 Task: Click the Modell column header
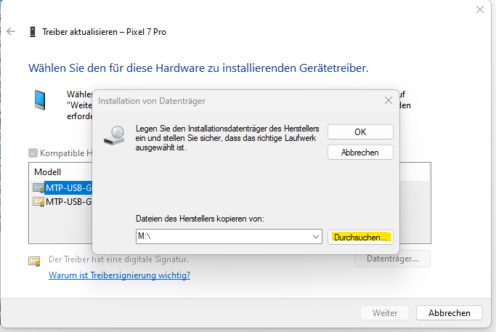tap(49, 172)
